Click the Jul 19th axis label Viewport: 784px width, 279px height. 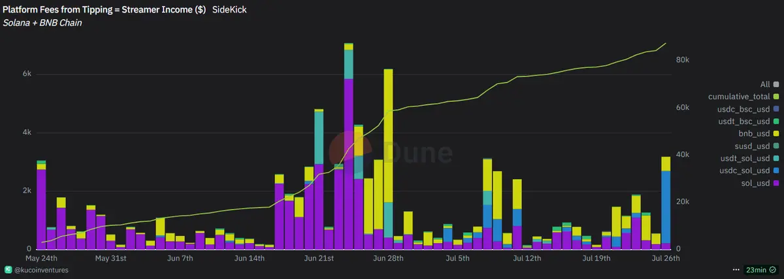(596, 259)
